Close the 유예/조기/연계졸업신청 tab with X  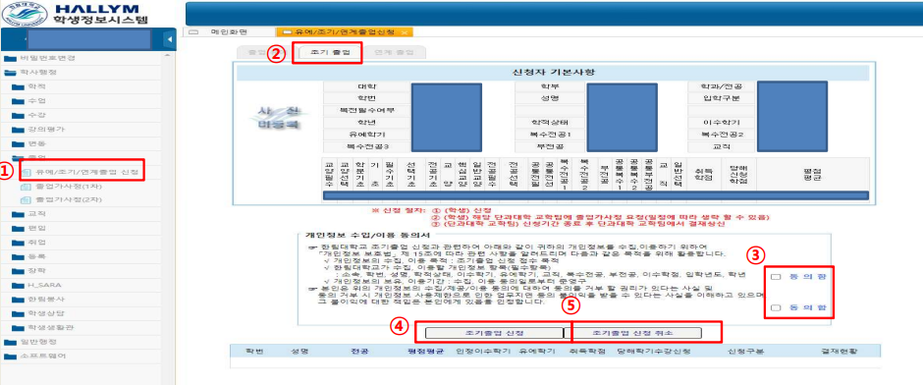404,31
